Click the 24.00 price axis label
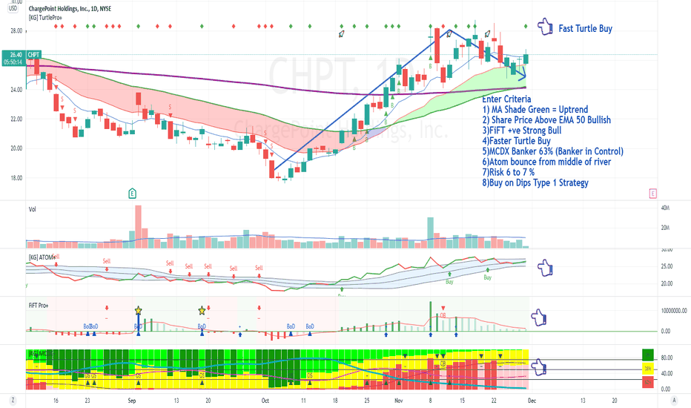Screen dimensions: 691x408 tap(16, 90)
